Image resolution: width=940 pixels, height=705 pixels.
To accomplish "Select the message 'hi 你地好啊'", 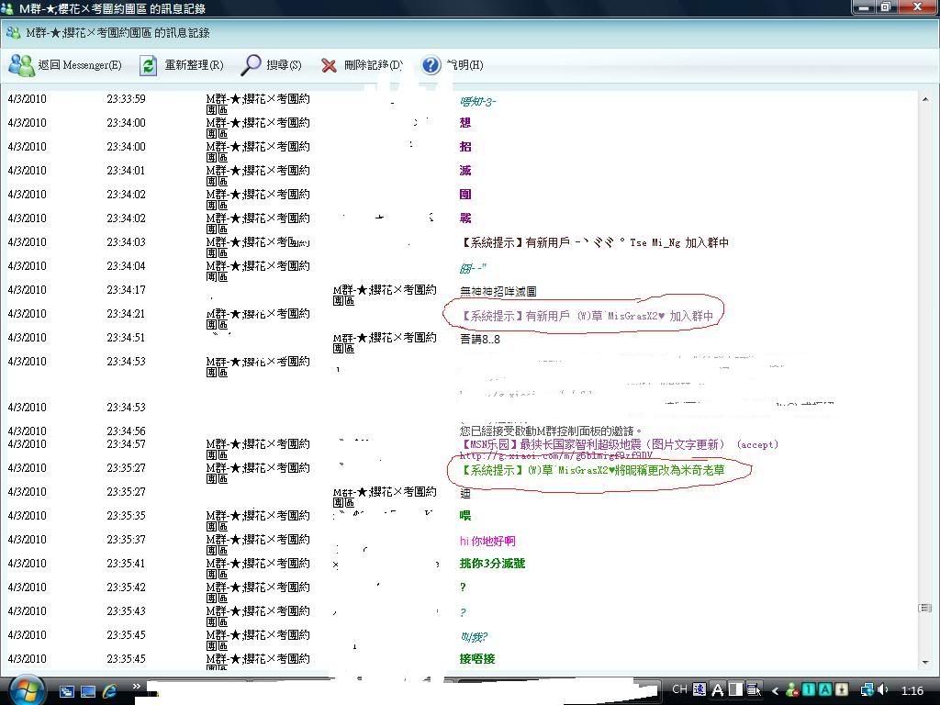I will [487, 541].
